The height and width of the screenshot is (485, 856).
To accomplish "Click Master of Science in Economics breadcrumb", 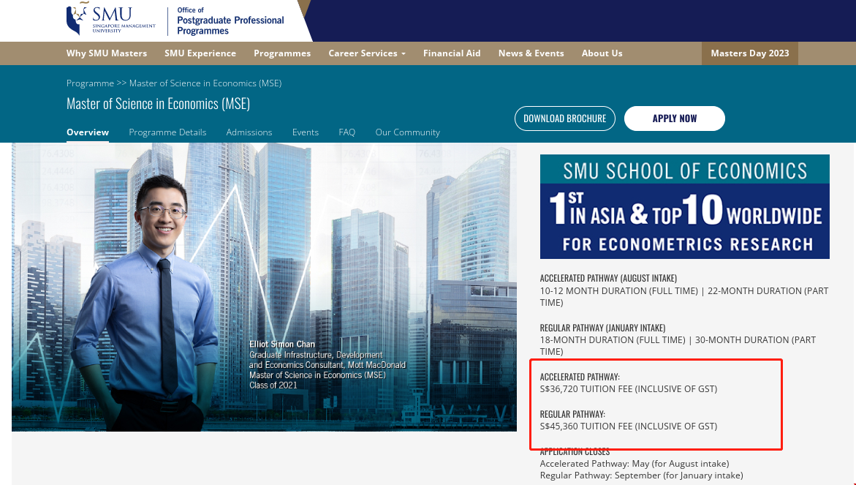I will click(205, 83).
